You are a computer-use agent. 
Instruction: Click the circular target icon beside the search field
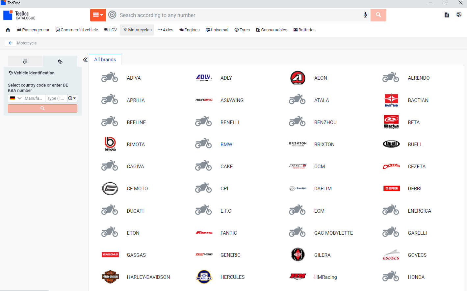pyautogui.click(x=112, y=15)
